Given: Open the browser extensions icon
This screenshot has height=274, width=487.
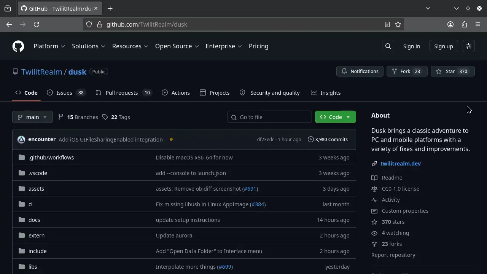Looking at the screenshot, I should 464,24.
